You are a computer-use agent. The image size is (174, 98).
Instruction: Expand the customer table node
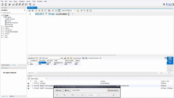coord(6,19)
